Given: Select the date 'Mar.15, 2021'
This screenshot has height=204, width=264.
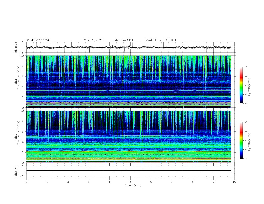Looking at the screenshot, I should (93, 40).
